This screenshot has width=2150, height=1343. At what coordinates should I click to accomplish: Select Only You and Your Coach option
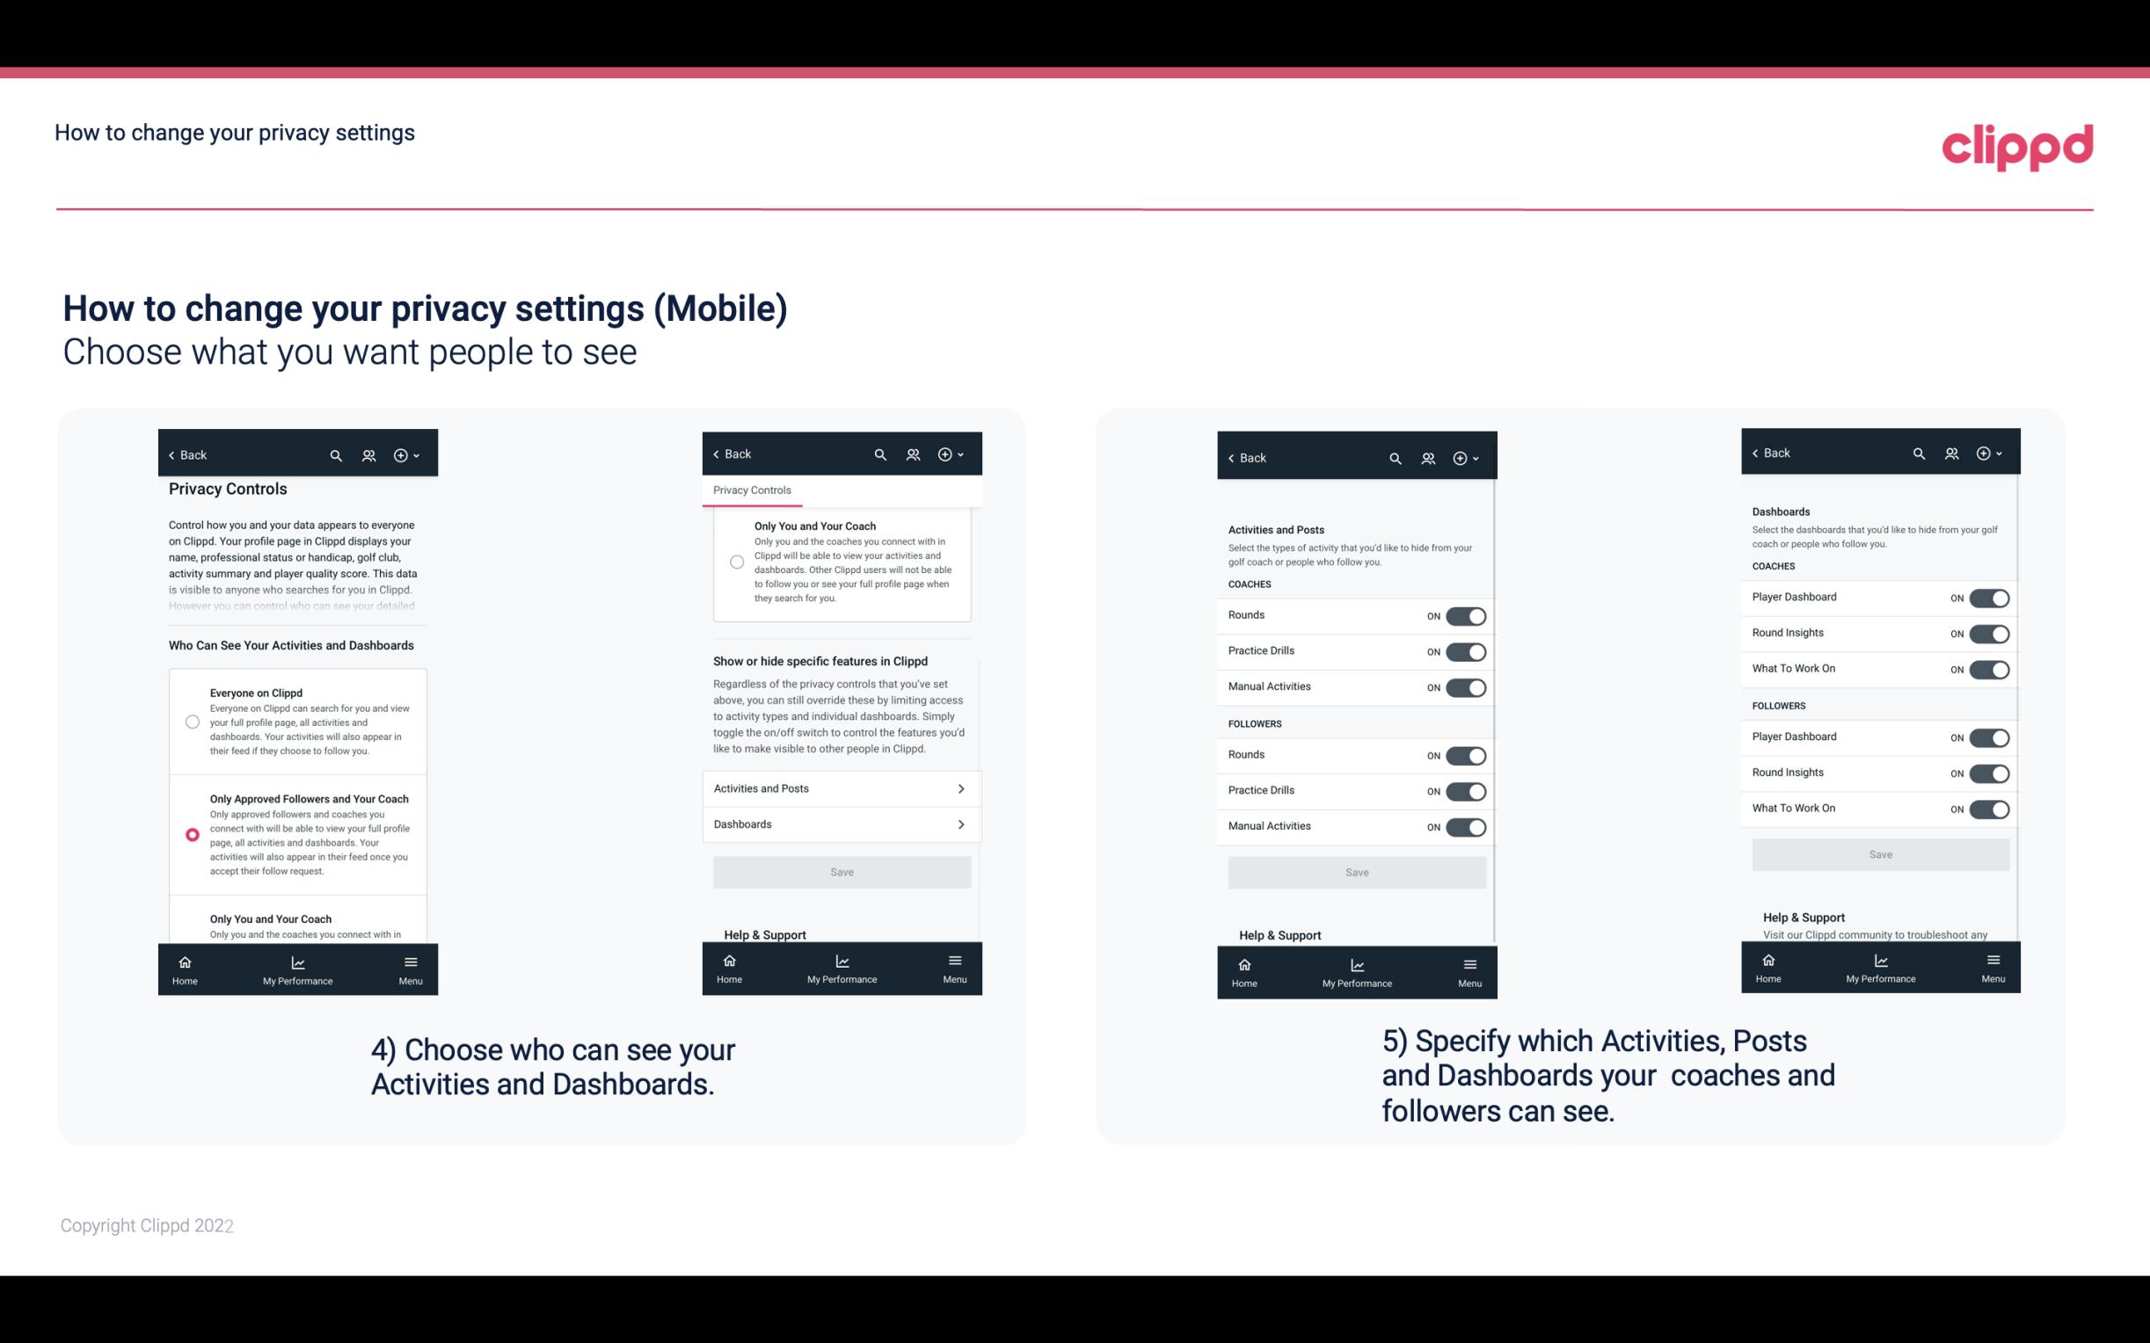[x=191, y=922]
